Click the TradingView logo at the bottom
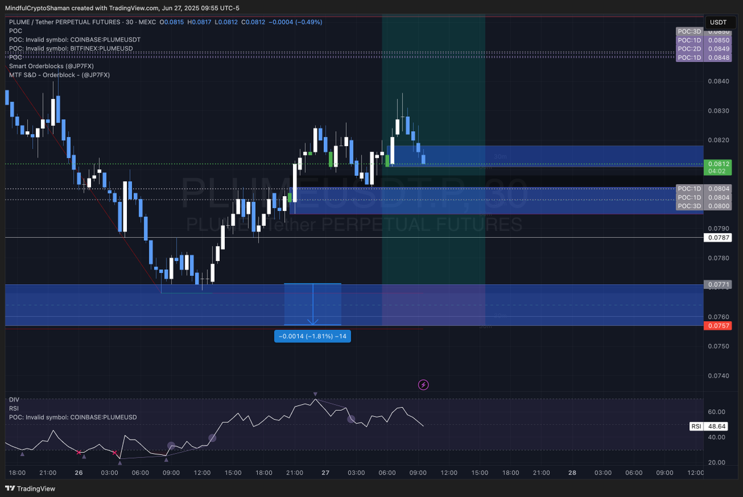 30,488
